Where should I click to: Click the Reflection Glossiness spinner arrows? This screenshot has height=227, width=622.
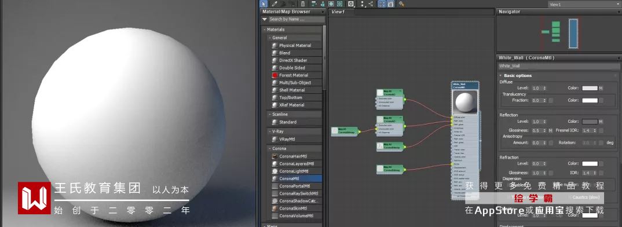coord(544,130)
